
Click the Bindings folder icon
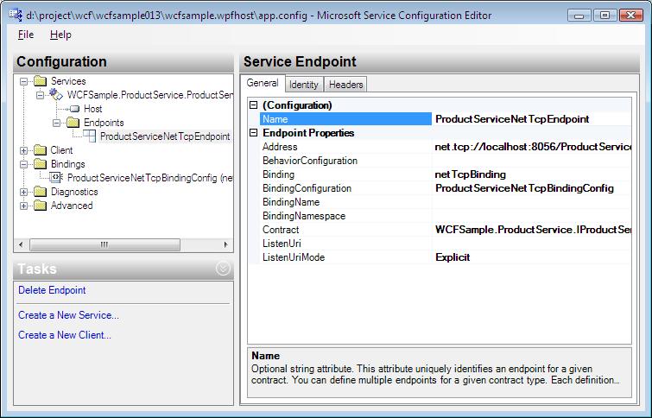pos(40,163)
